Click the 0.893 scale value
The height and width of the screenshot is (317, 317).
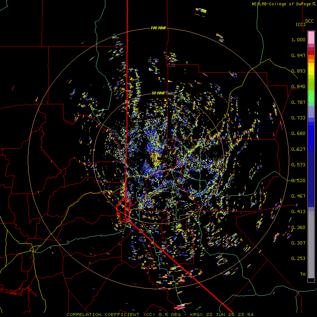pyautogui.click(x=298, y=71)
